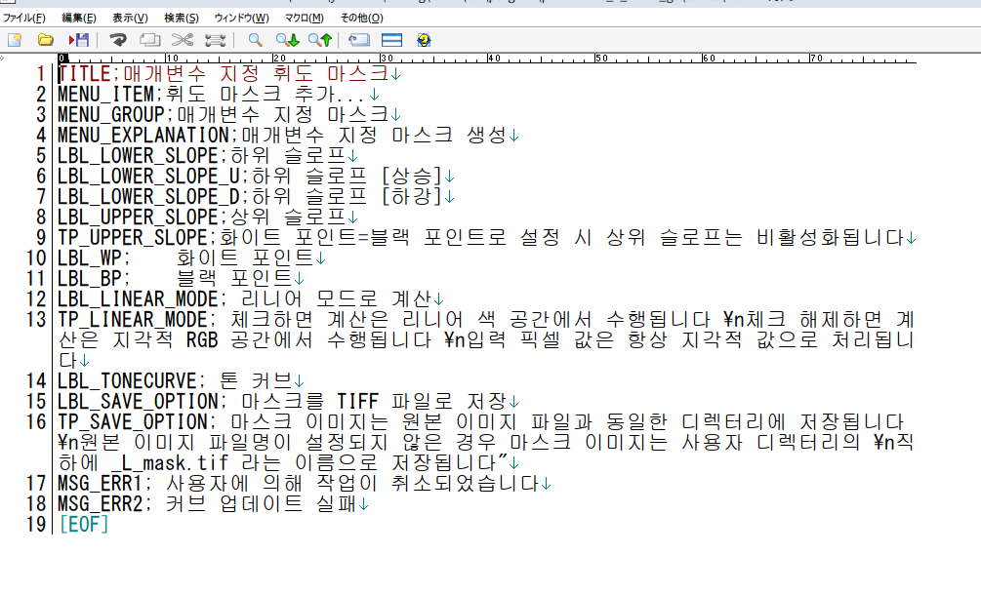Click the TP_SAVE_OPTION text on line 16
Image resolution: width=981 pixels, height=594 pixels.
point(133,423)
